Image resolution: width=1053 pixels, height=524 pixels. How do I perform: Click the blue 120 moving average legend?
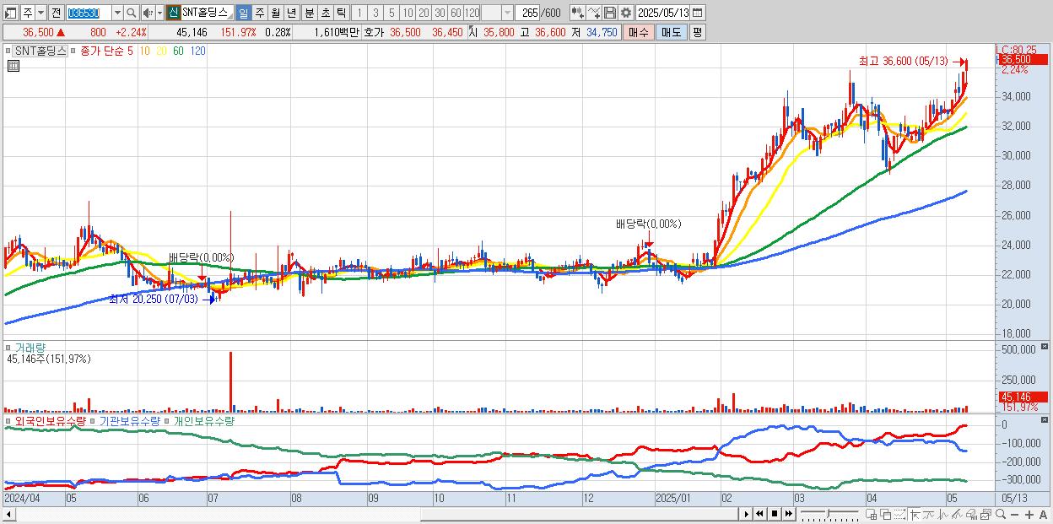pos(198,51)
